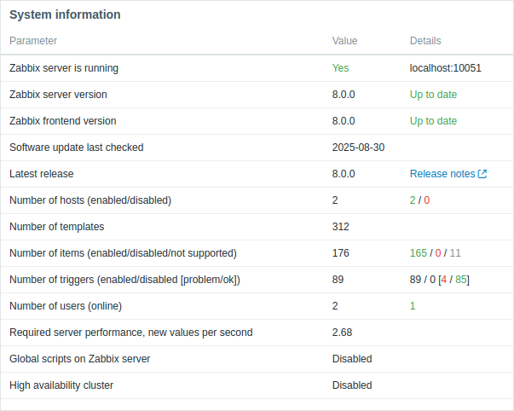The width and height of the screenshot is (514, 411).
Task: Click the Parameter column header
Action: (x=33, y=41)
